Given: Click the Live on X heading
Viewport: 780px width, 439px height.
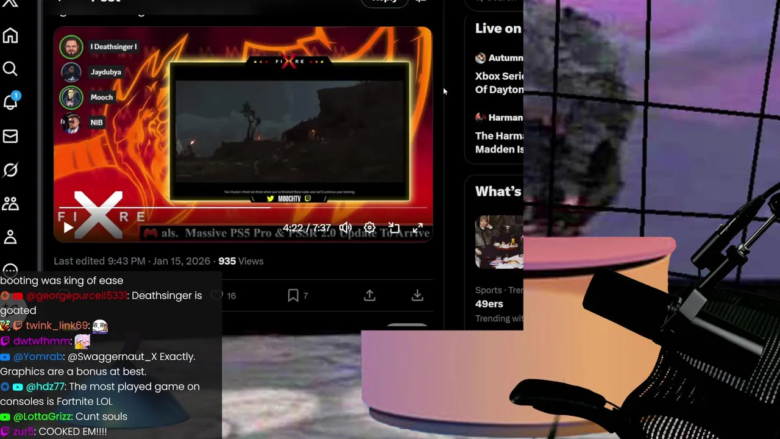Looking at the screenshot, I should pos(498,29).
